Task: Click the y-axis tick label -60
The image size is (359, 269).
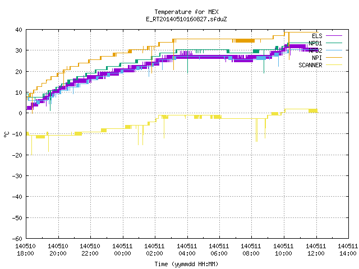Action: pos(17,239)
